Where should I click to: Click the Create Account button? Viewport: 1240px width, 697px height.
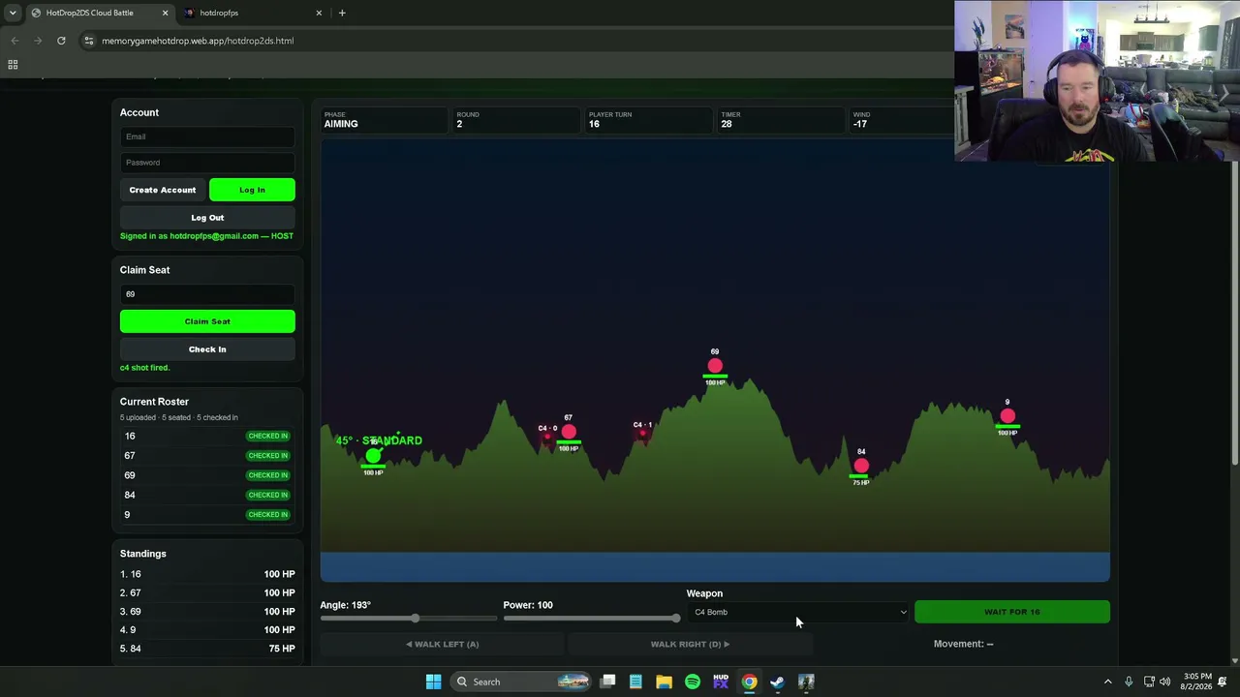pyautogui.click(x=163, y=190)
